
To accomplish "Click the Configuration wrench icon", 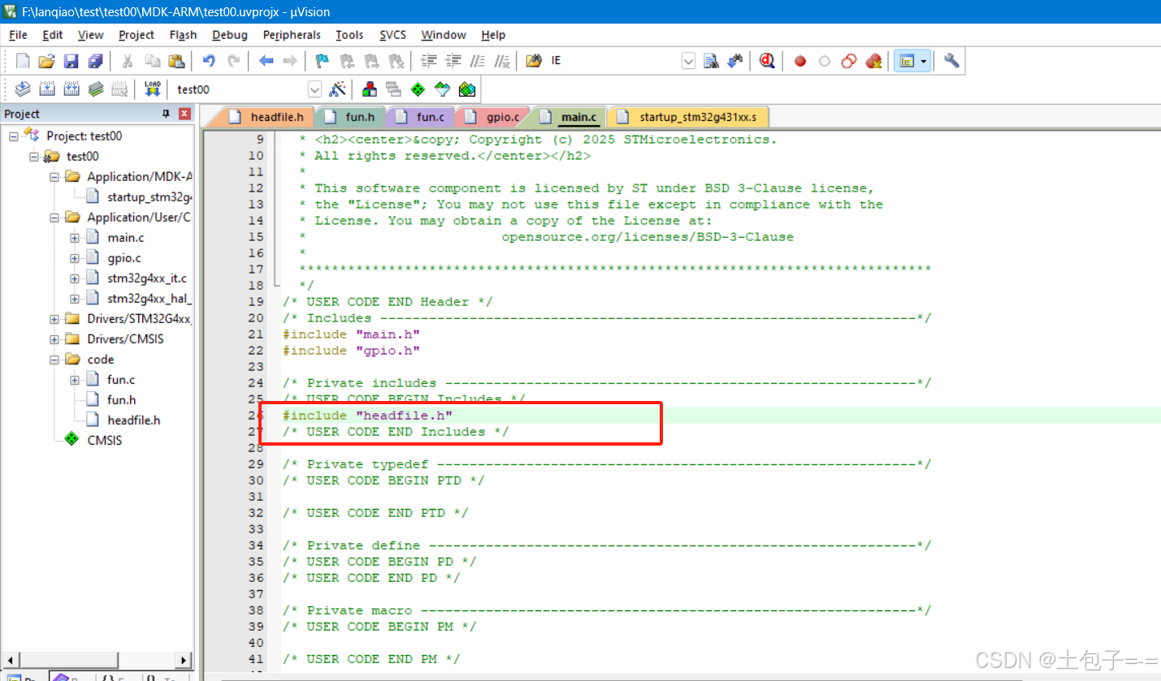I will click(951, 61).
